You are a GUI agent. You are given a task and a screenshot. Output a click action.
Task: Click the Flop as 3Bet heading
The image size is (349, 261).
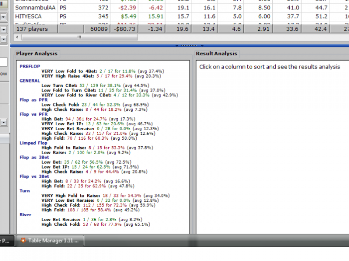(34, 158)
